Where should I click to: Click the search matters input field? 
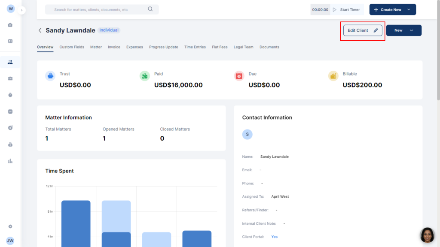[99, 9]
